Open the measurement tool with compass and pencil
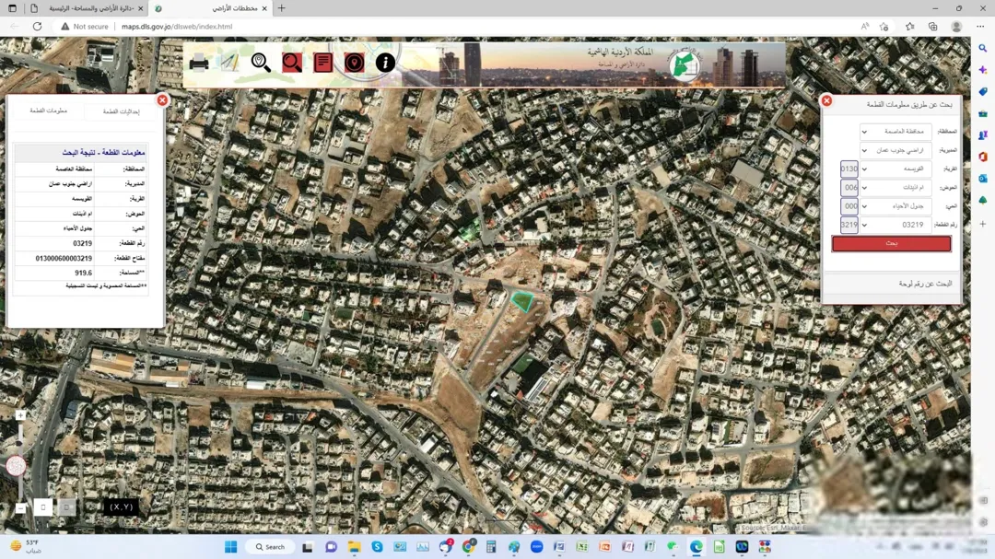 point(229,63)
